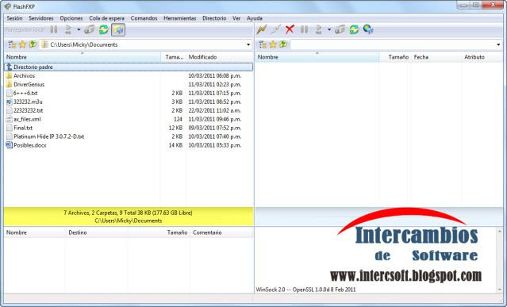Click the remote favorites star icon
Viewport: 507px width, 307px height.
pos(273,44)
